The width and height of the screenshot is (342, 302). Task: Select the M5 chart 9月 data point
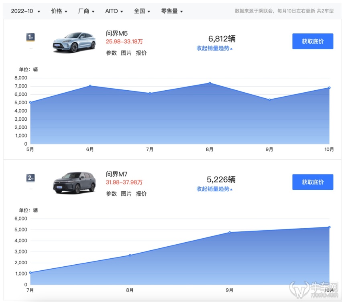[270, 100]
